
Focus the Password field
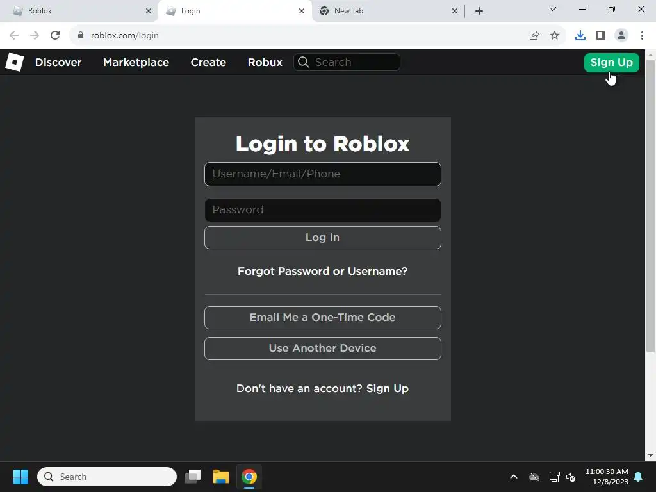point(323,210)
